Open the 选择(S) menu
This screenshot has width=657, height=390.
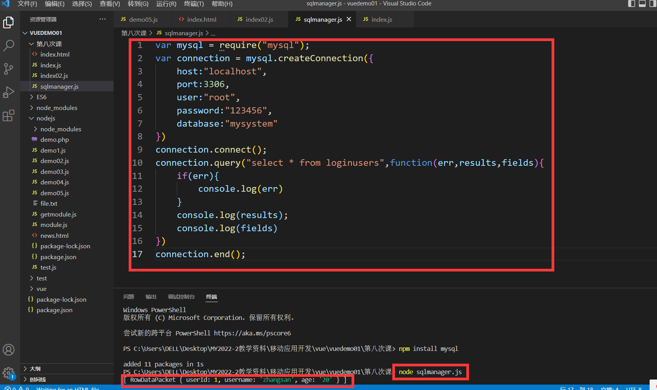pos(82,3)
